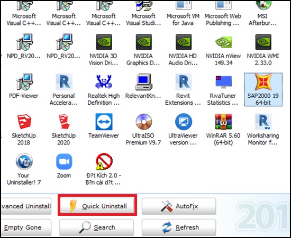Viewport: 291px width, 238px height.
Task: Select the UltraISO Premium V9.7 disc icon
Action: pyautogui.click(x=143, y=122)
